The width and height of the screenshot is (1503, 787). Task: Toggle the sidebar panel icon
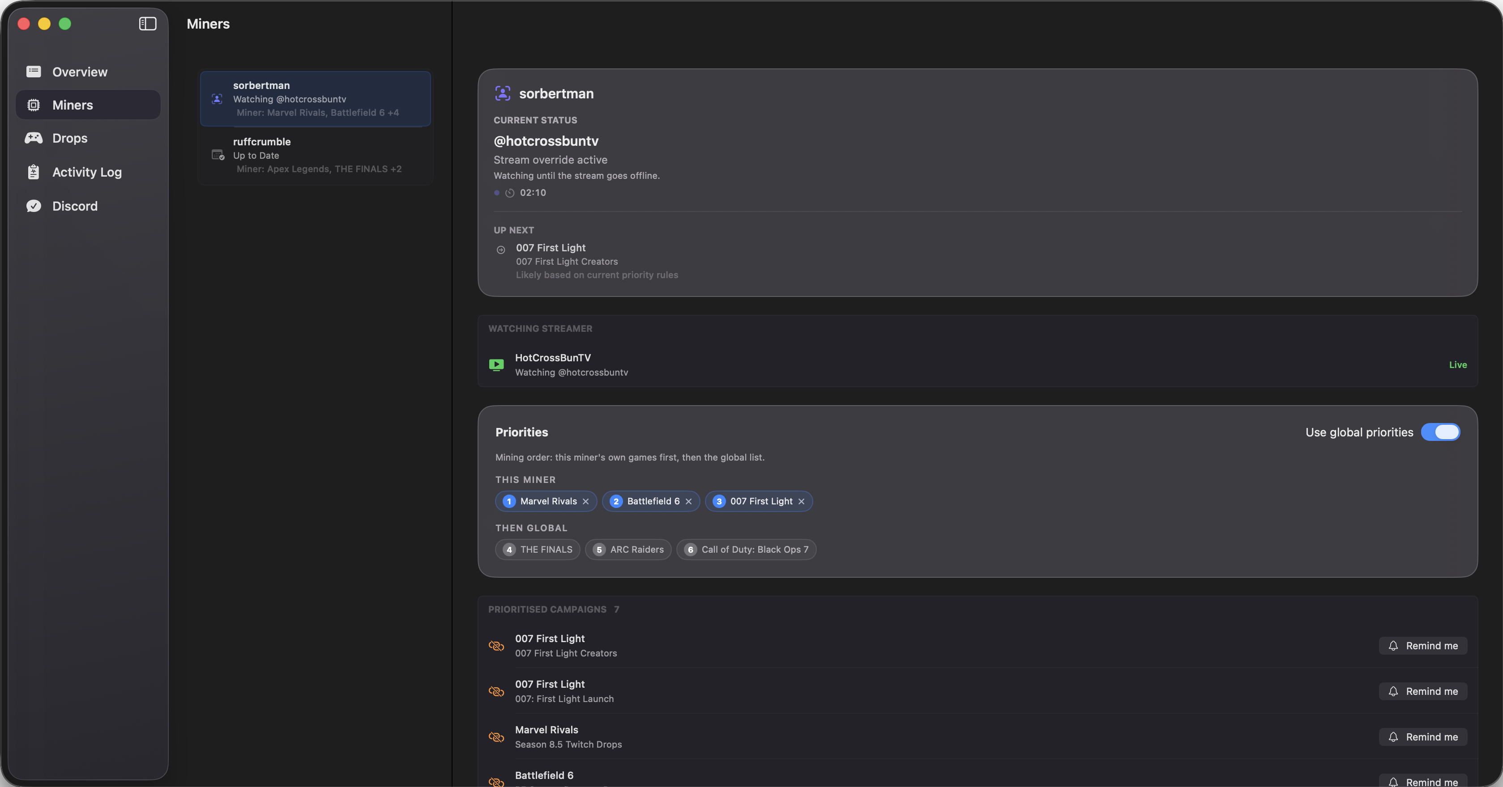tap(148, 23)
